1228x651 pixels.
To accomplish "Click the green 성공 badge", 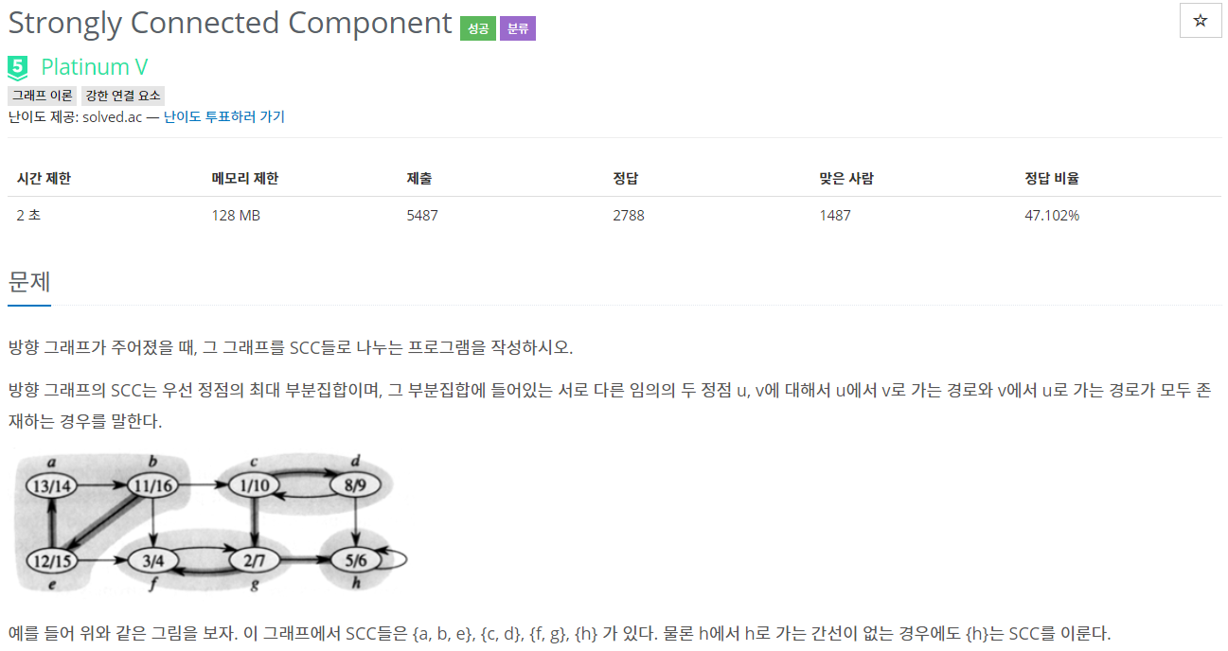I will click(x=478, y=28).
